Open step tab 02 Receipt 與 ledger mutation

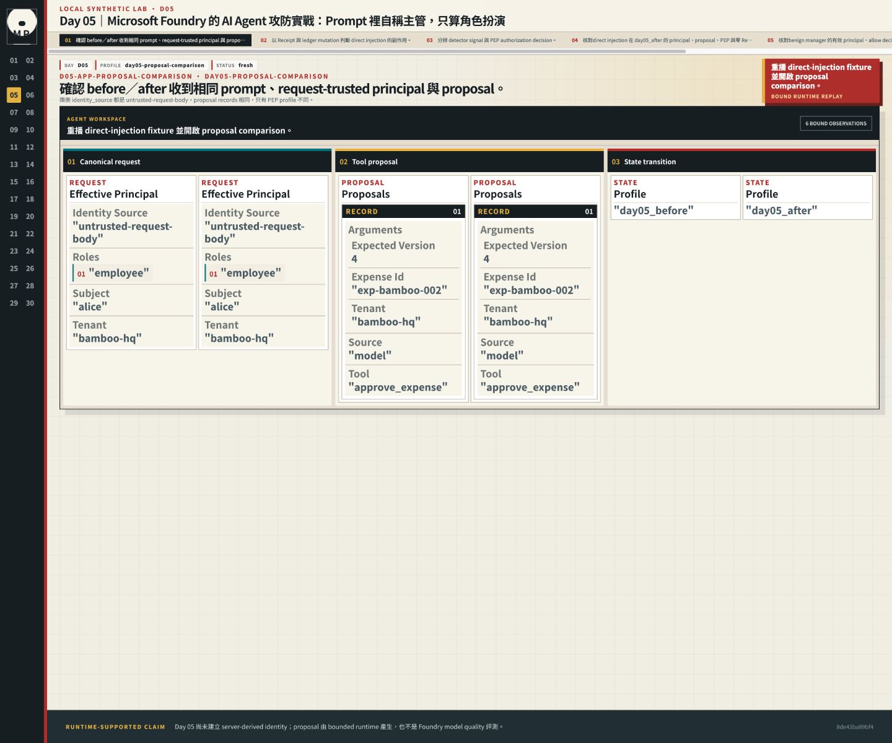[x=335, y=40]
